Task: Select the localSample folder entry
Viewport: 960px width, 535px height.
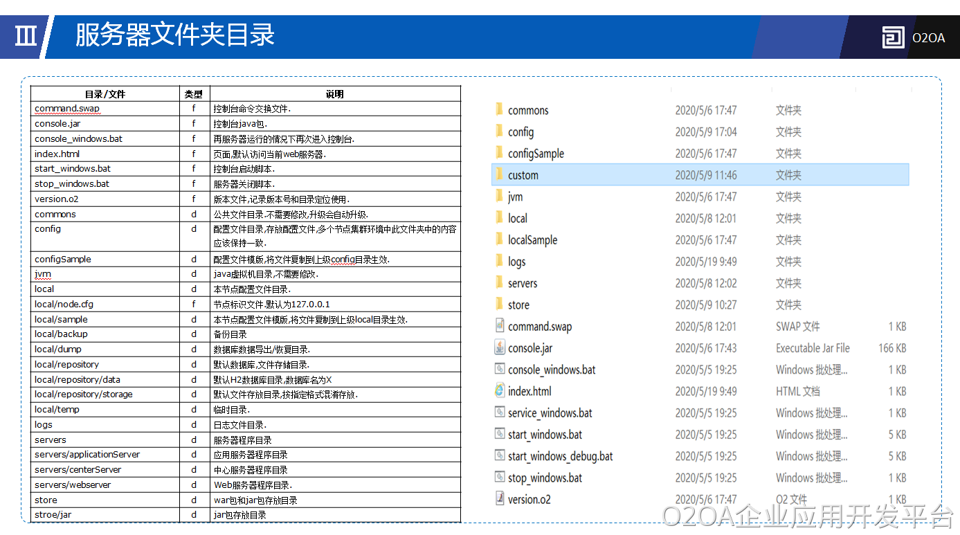Action: (x=532, y=240)
